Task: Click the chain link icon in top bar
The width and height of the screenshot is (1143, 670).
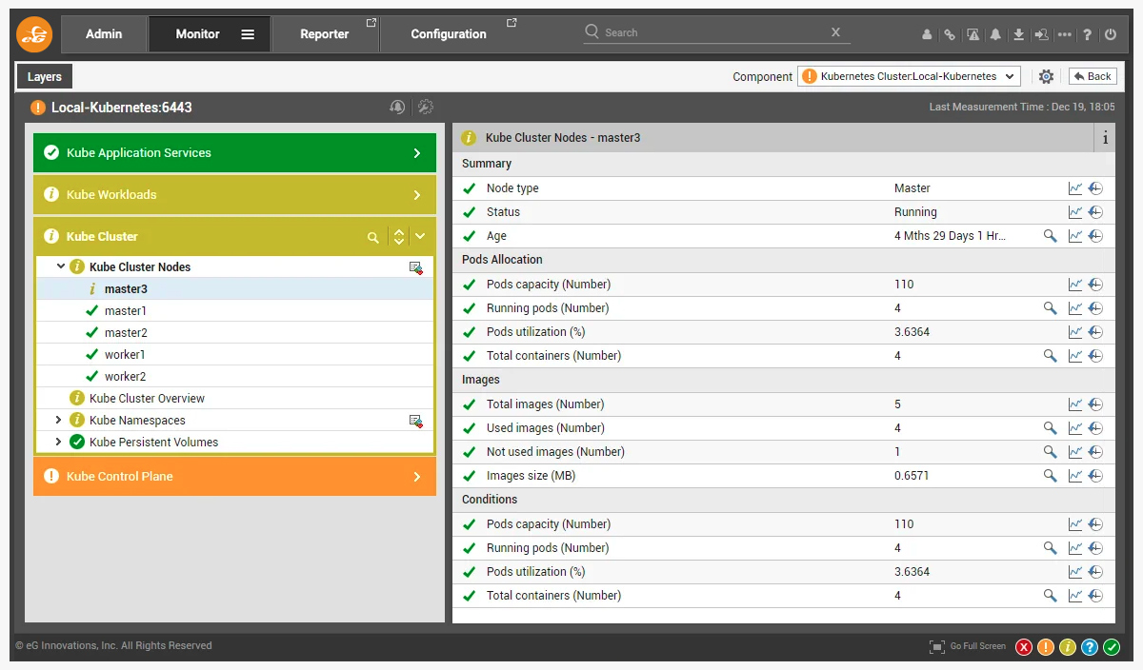Action: tap(950, 34)
